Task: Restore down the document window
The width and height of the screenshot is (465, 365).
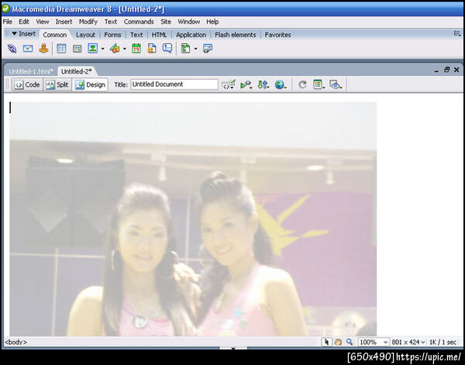Action: pos(446,70)
